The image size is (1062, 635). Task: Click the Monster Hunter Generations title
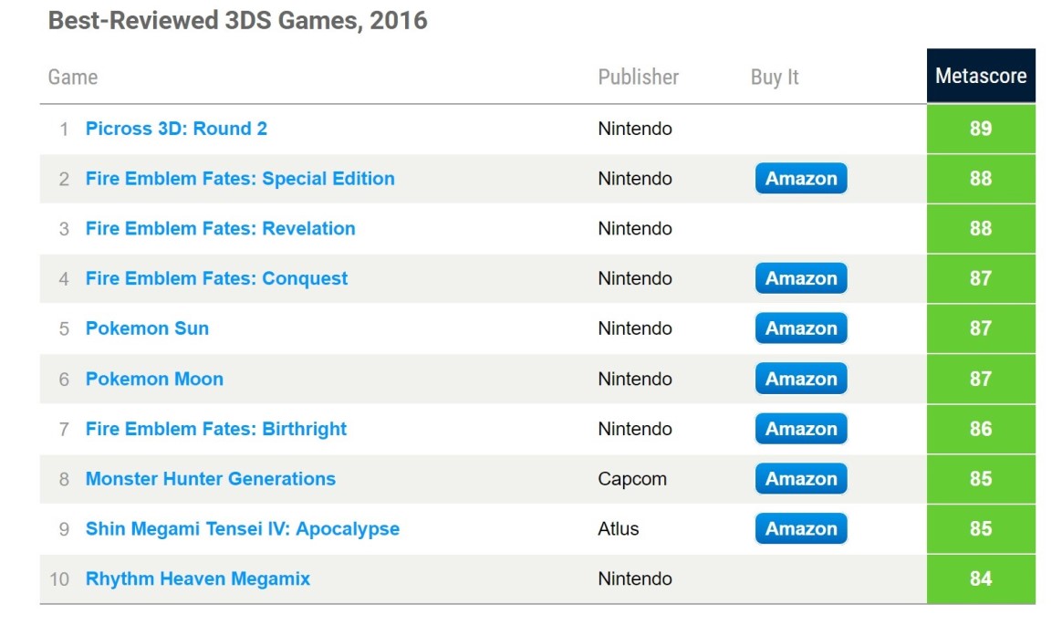click(x=210, y=479)
